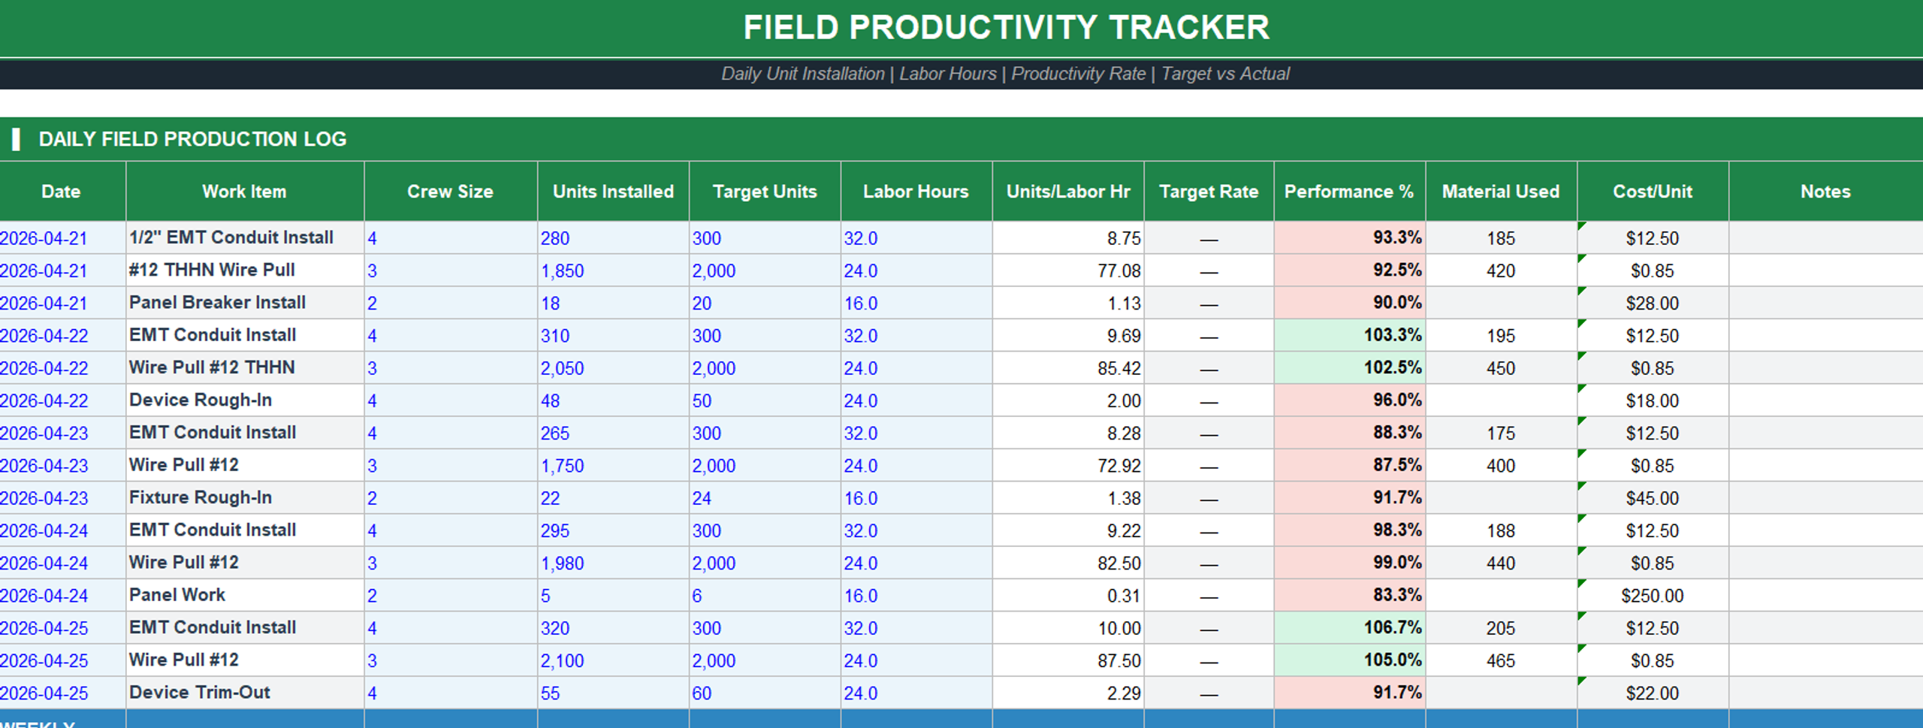Select the Date column header

pos(62,192)
